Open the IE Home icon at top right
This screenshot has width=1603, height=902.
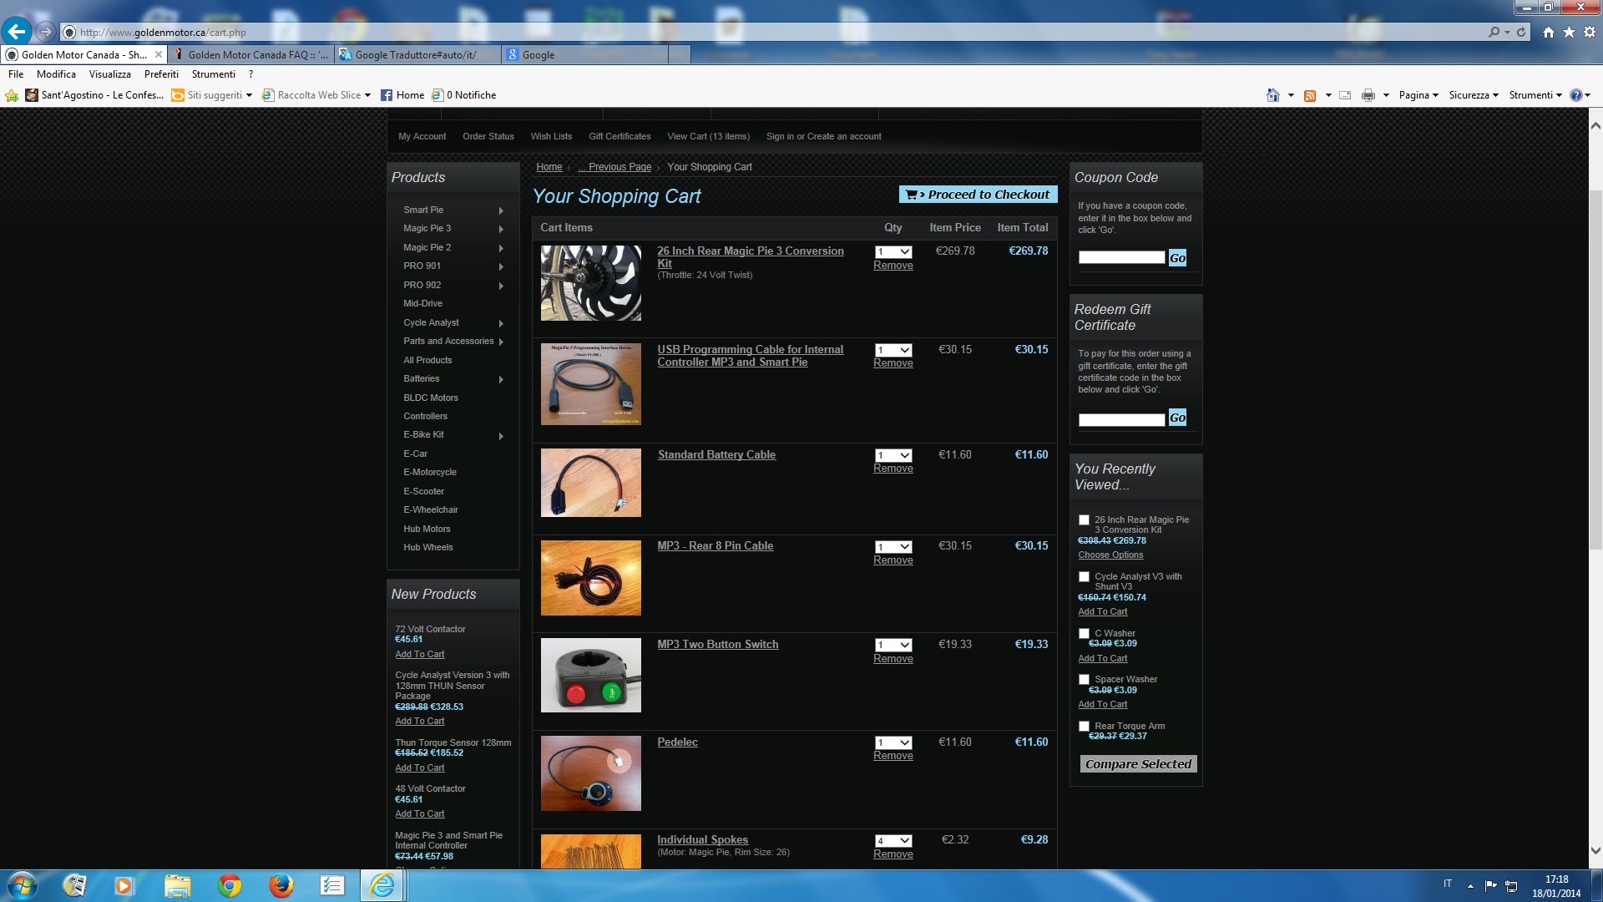(1549, 32)
